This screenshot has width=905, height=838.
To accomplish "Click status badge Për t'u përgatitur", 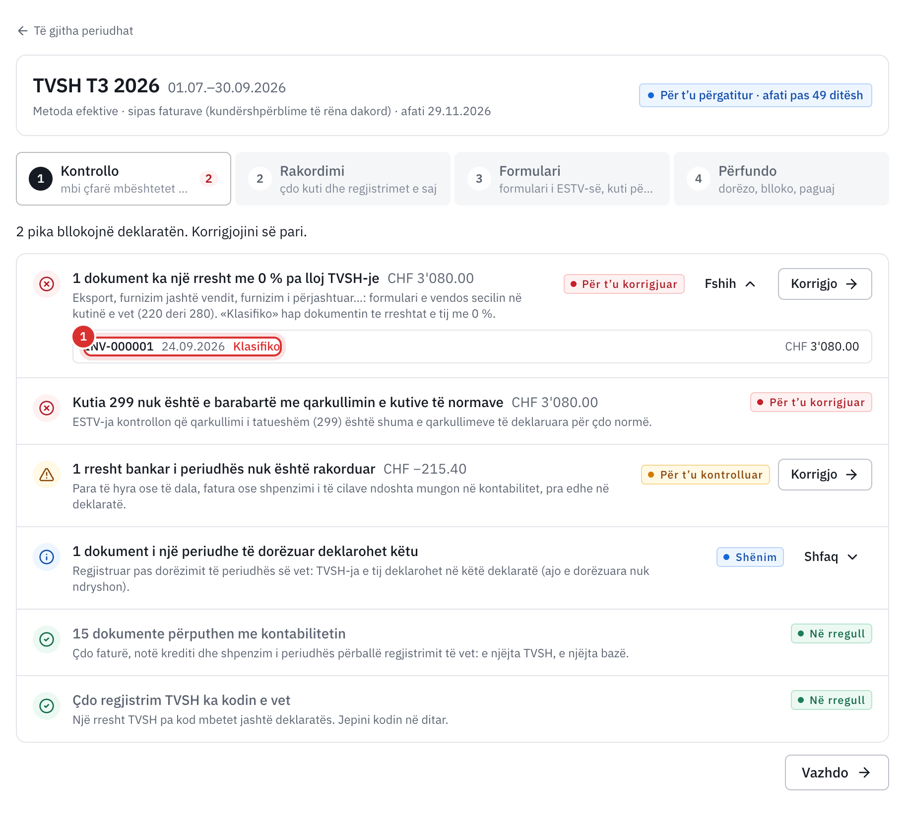I will (755, 95).
